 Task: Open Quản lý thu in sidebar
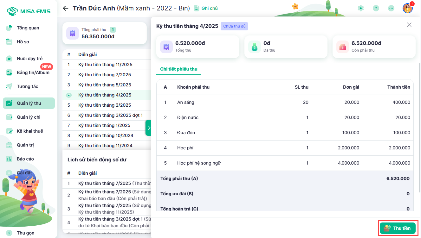tap(29, 103)
